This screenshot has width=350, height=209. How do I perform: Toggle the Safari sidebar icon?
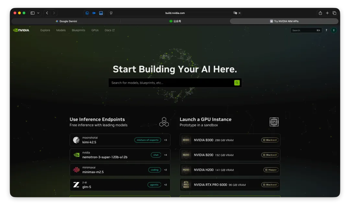point(33,13)
